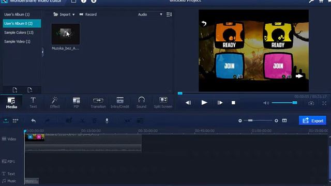The width and height of the screenshot is (331, 186).
Task: Record a voiceover with microphone icon
Action: [107, 120]
